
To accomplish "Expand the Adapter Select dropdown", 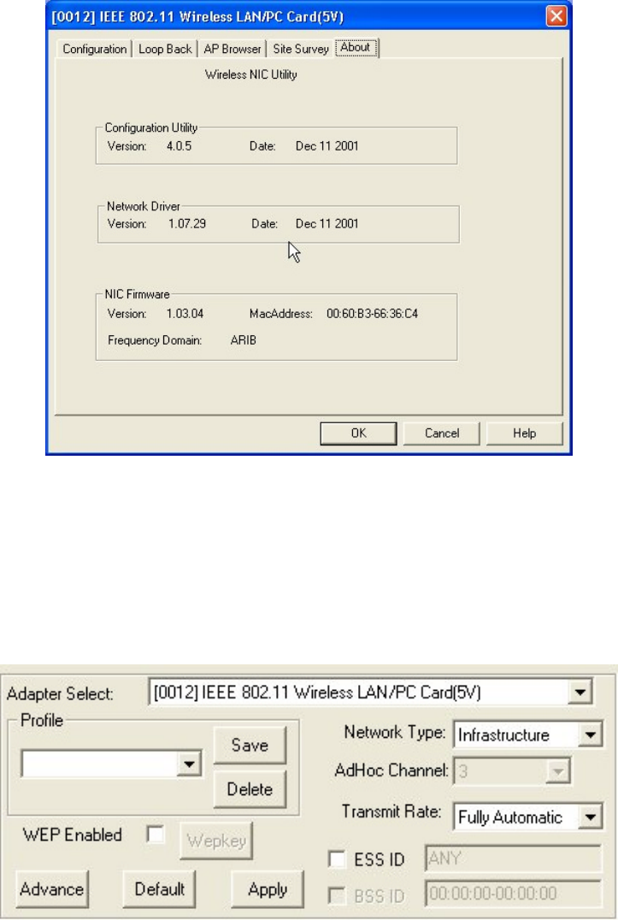I will [x=580, y=693].
